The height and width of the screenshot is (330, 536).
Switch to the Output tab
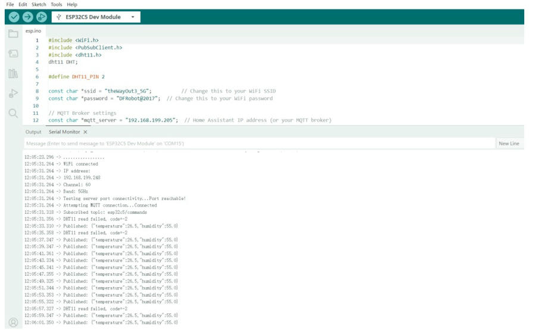tap(33, 132)
